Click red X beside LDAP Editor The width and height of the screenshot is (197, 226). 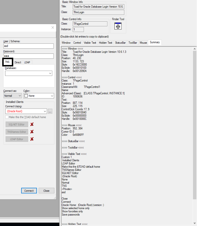click(x=32, y=139)
